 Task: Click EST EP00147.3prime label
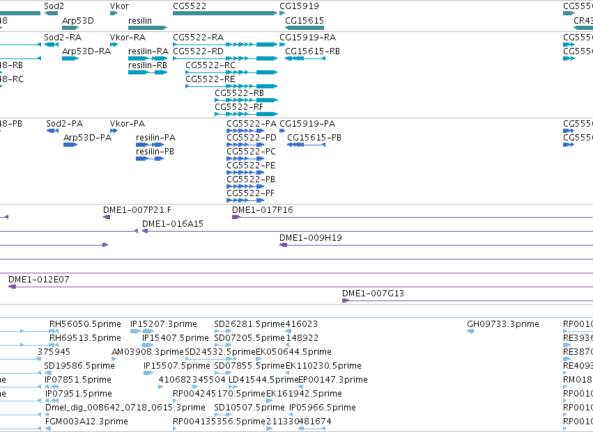333,381
